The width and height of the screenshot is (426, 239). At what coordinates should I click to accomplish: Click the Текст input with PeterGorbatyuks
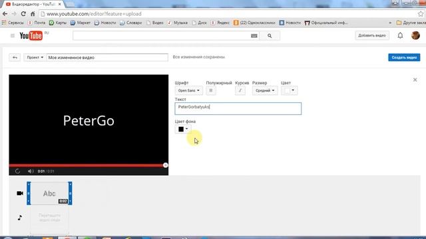tap(238, 108)
